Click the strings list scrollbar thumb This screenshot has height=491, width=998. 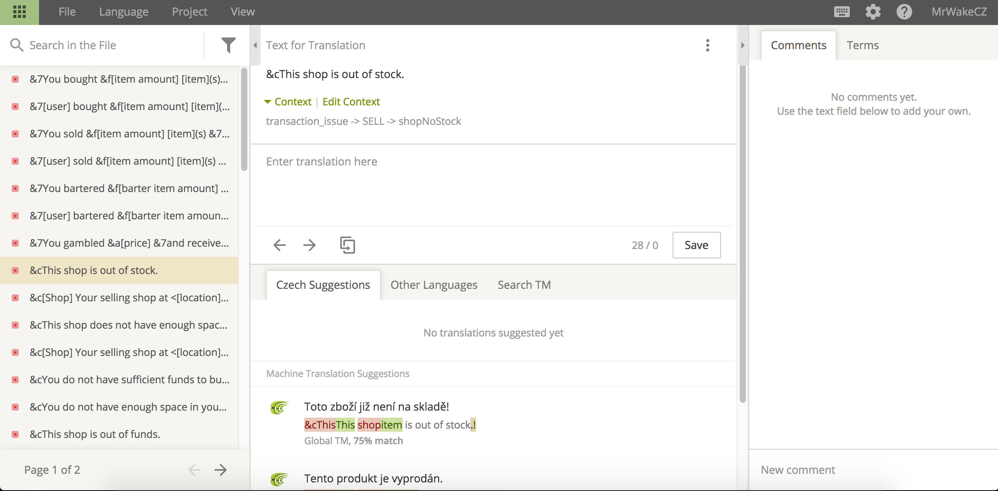tap(244, 119)
